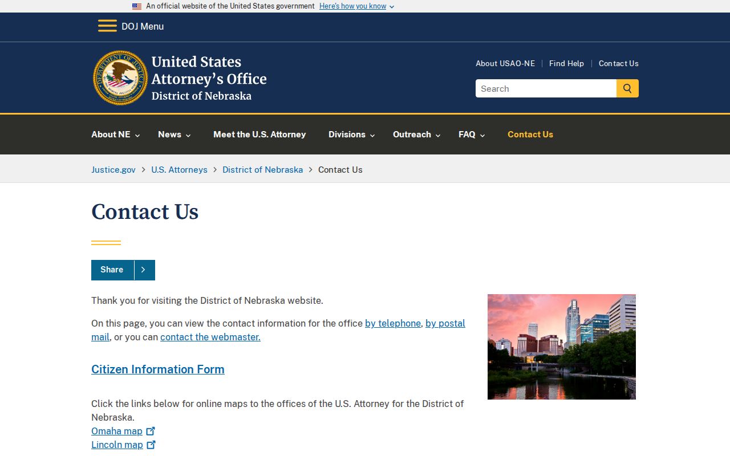
Task: Go to Justice.gov breadcrumb
Action: (x=113, y=169)
